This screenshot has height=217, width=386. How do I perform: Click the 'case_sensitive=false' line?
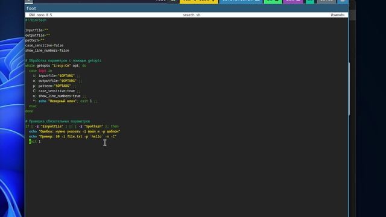pyautogui.click(x=44, y=46)
